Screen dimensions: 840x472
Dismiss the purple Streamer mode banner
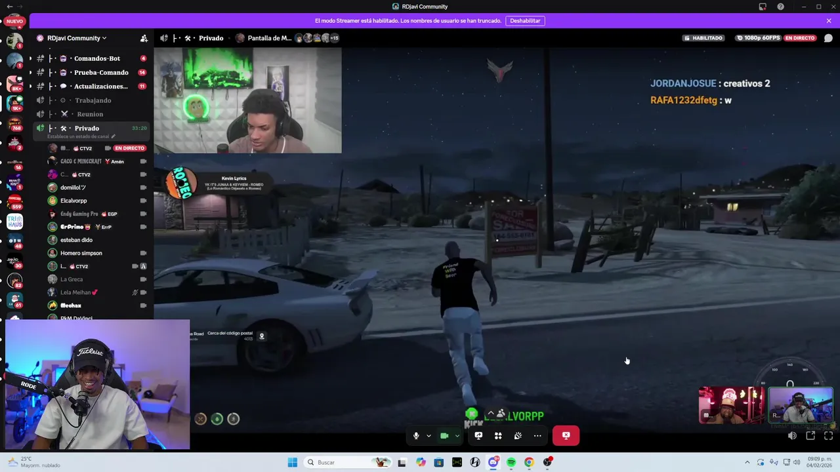tap(829, 21)
